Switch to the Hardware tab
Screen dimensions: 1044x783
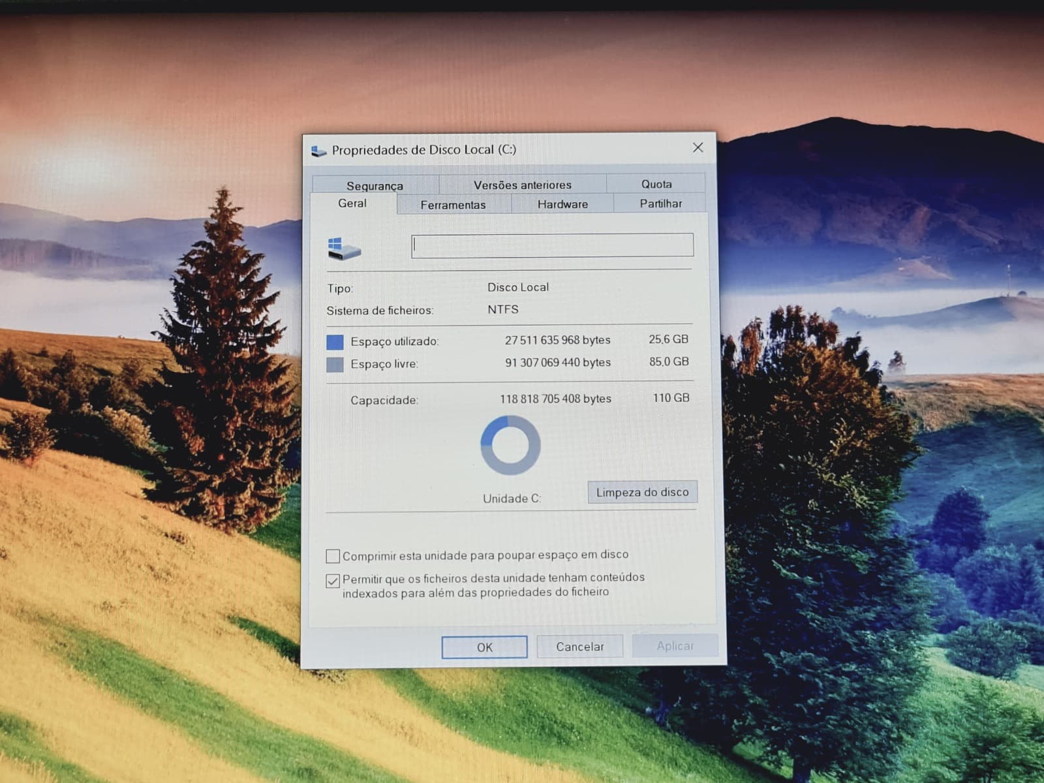pos(562,204)
